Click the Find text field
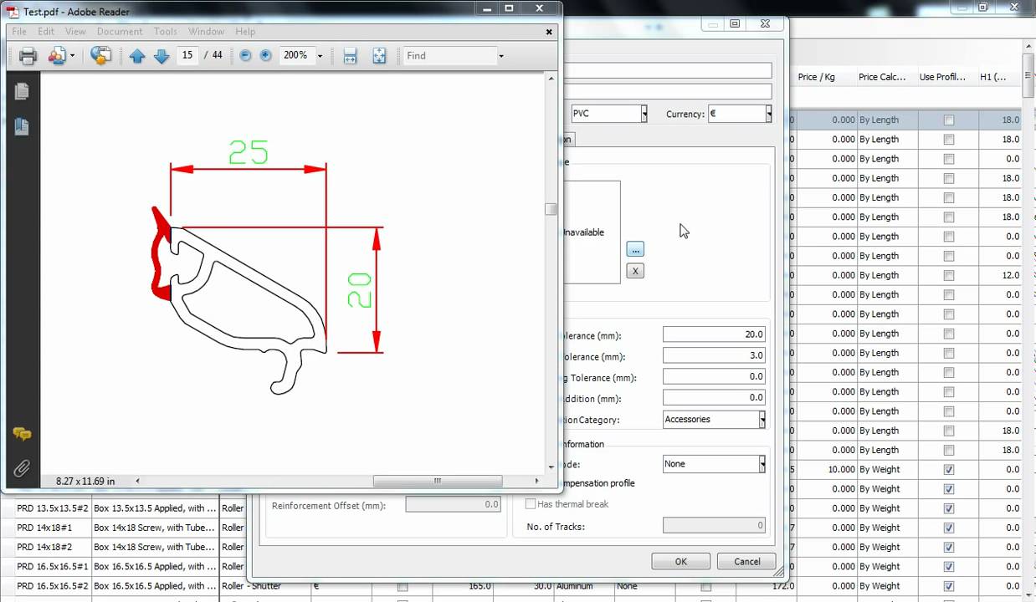The image size is (1036, 602). coord(449,56)
